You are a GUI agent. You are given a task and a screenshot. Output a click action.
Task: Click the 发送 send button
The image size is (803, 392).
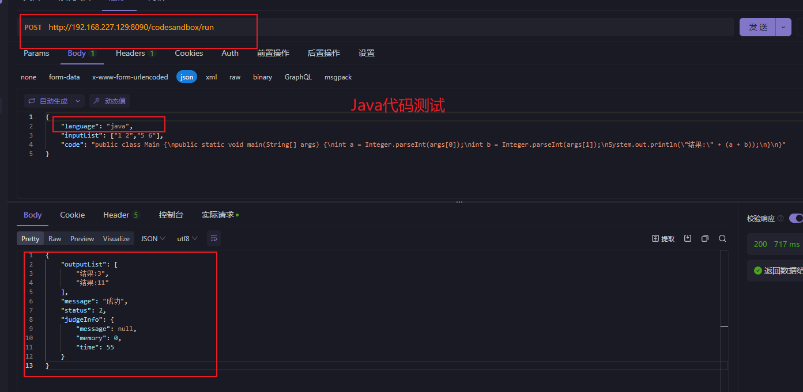click(758, 27)
